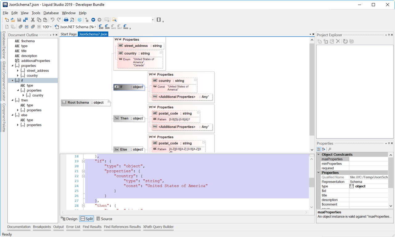This screenshot has width=395, height=237.
Task: Click the Undo icon on the toolbar
Action: 52,19
